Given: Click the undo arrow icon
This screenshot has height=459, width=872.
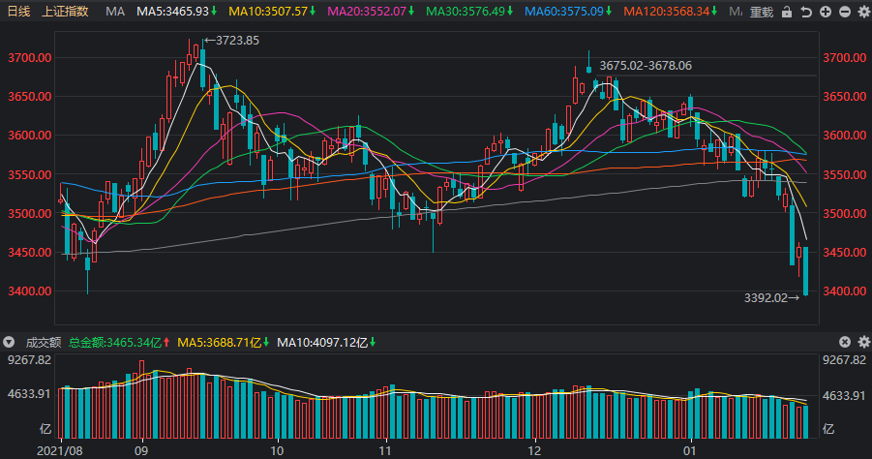Looking at the screenshot, I should [x=806, y=12].
